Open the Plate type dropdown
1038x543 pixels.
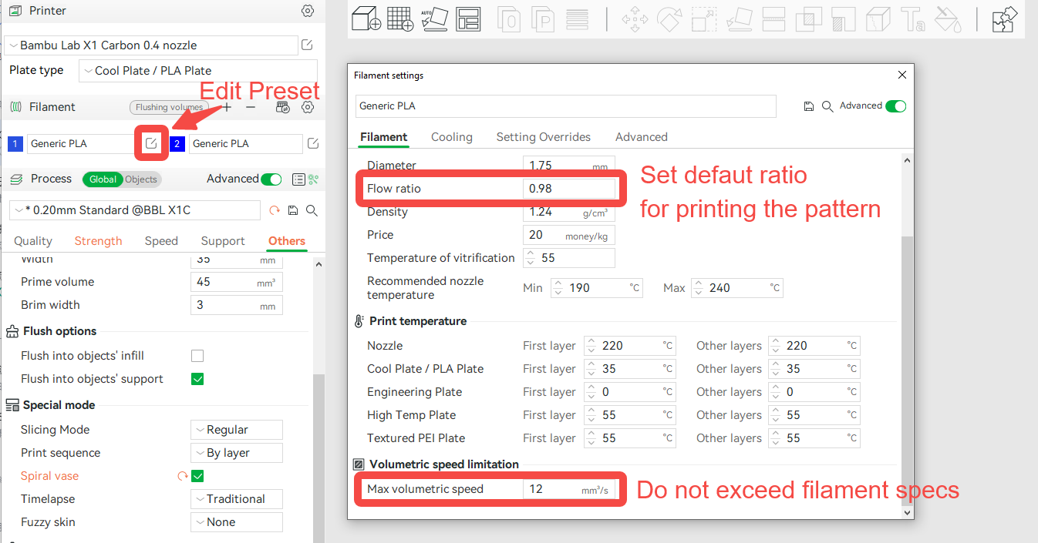click(198, 70)
